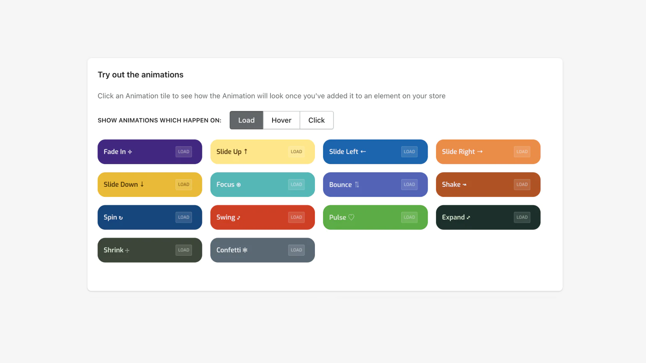Click the LOAD badge on Focus tile
The image size is (646, 363).
point(296,184)
